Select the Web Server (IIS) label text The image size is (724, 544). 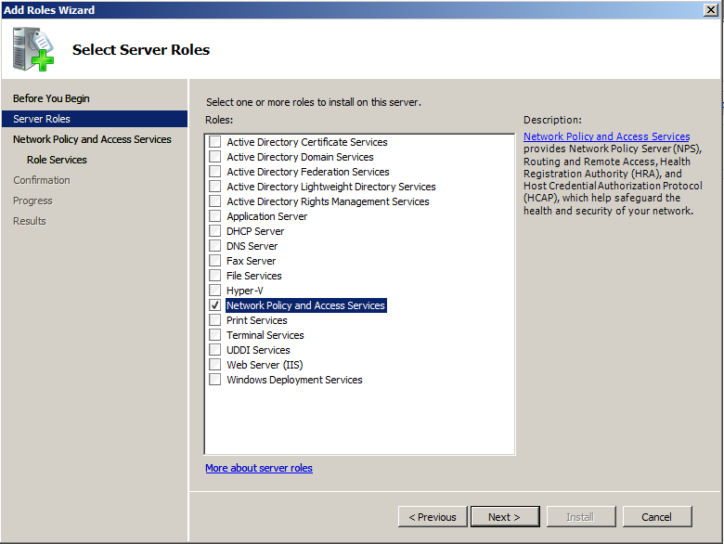coord(265,365)
